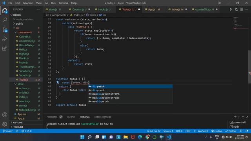Switch to the OUTPUT panel tab
The image size is (251, 141).
[x=71, y=117]
